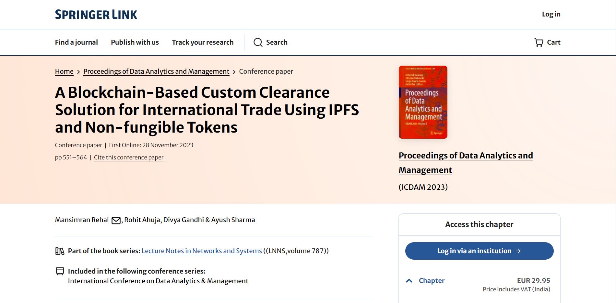Open the red book cover thumbnail
616x303 pixels.
[423, 102]
